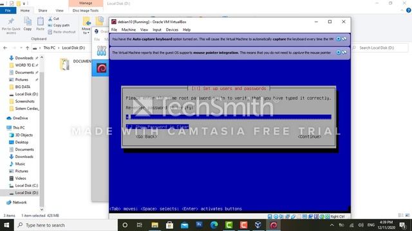Expand the breadcrumb chevron after This PC
This screenshot has width=412, height=231.
click(59, 47)
